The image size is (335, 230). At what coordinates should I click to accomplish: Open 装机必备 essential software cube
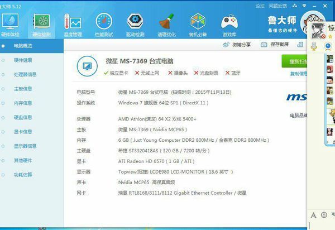coord(198,25)
